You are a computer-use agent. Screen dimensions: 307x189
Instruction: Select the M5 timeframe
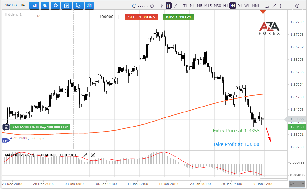(x=200, y=6)
